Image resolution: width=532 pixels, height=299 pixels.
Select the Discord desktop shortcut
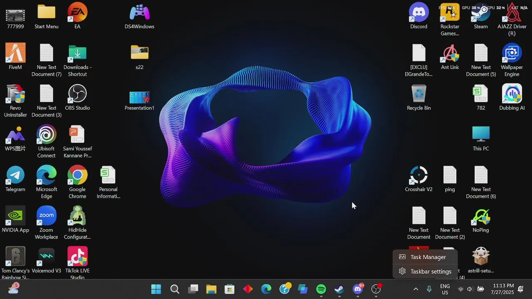point(419,16)
